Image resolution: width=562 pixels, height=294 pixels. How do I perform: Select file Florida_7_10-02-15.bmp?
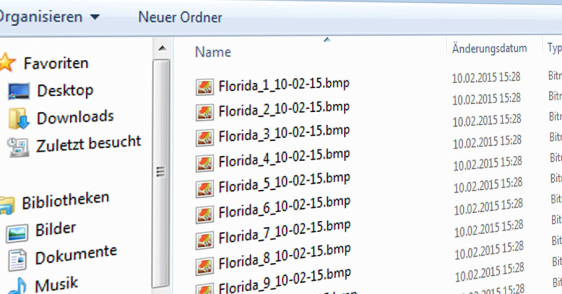[x=284, y=230]
